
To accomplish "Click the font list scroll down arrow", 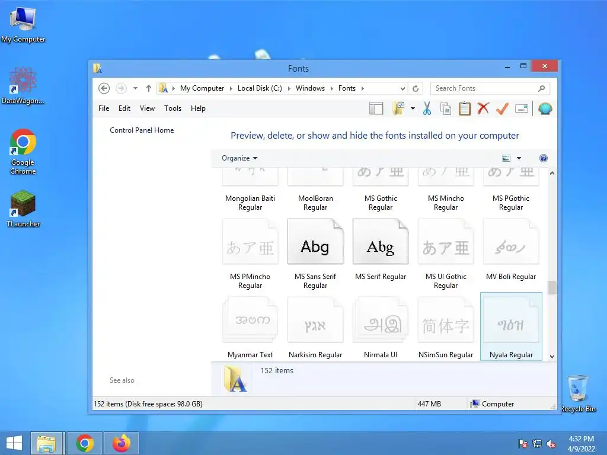I will (552, 356).
